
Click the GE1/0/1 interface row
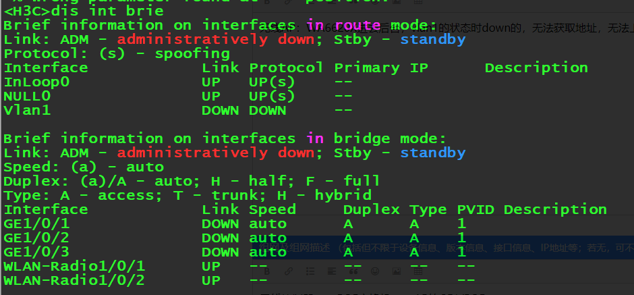click(x=36, y=223)
